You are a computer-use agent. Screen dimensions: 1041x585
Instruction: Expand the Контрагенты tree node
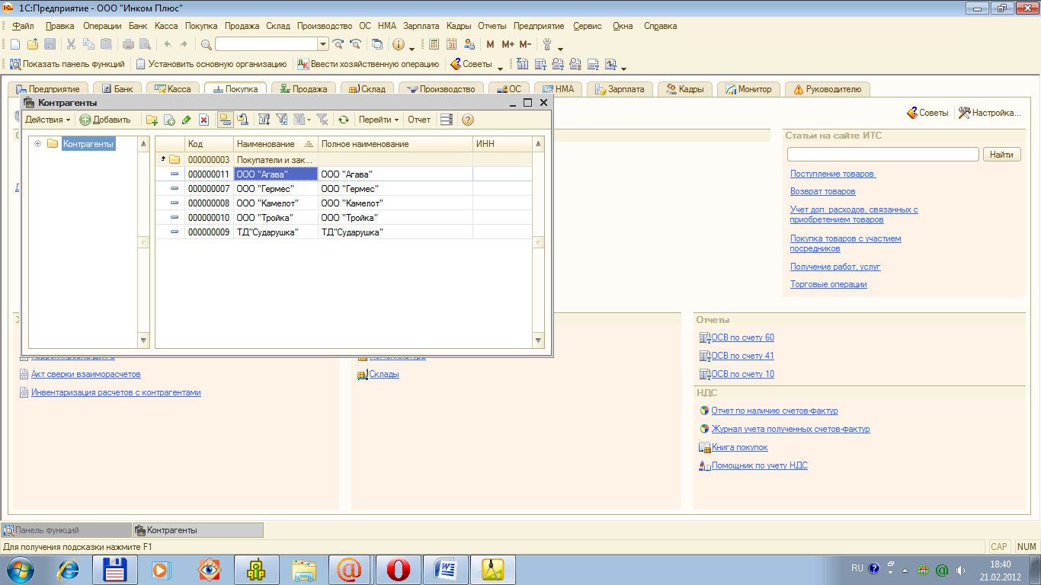click(37, 143)
